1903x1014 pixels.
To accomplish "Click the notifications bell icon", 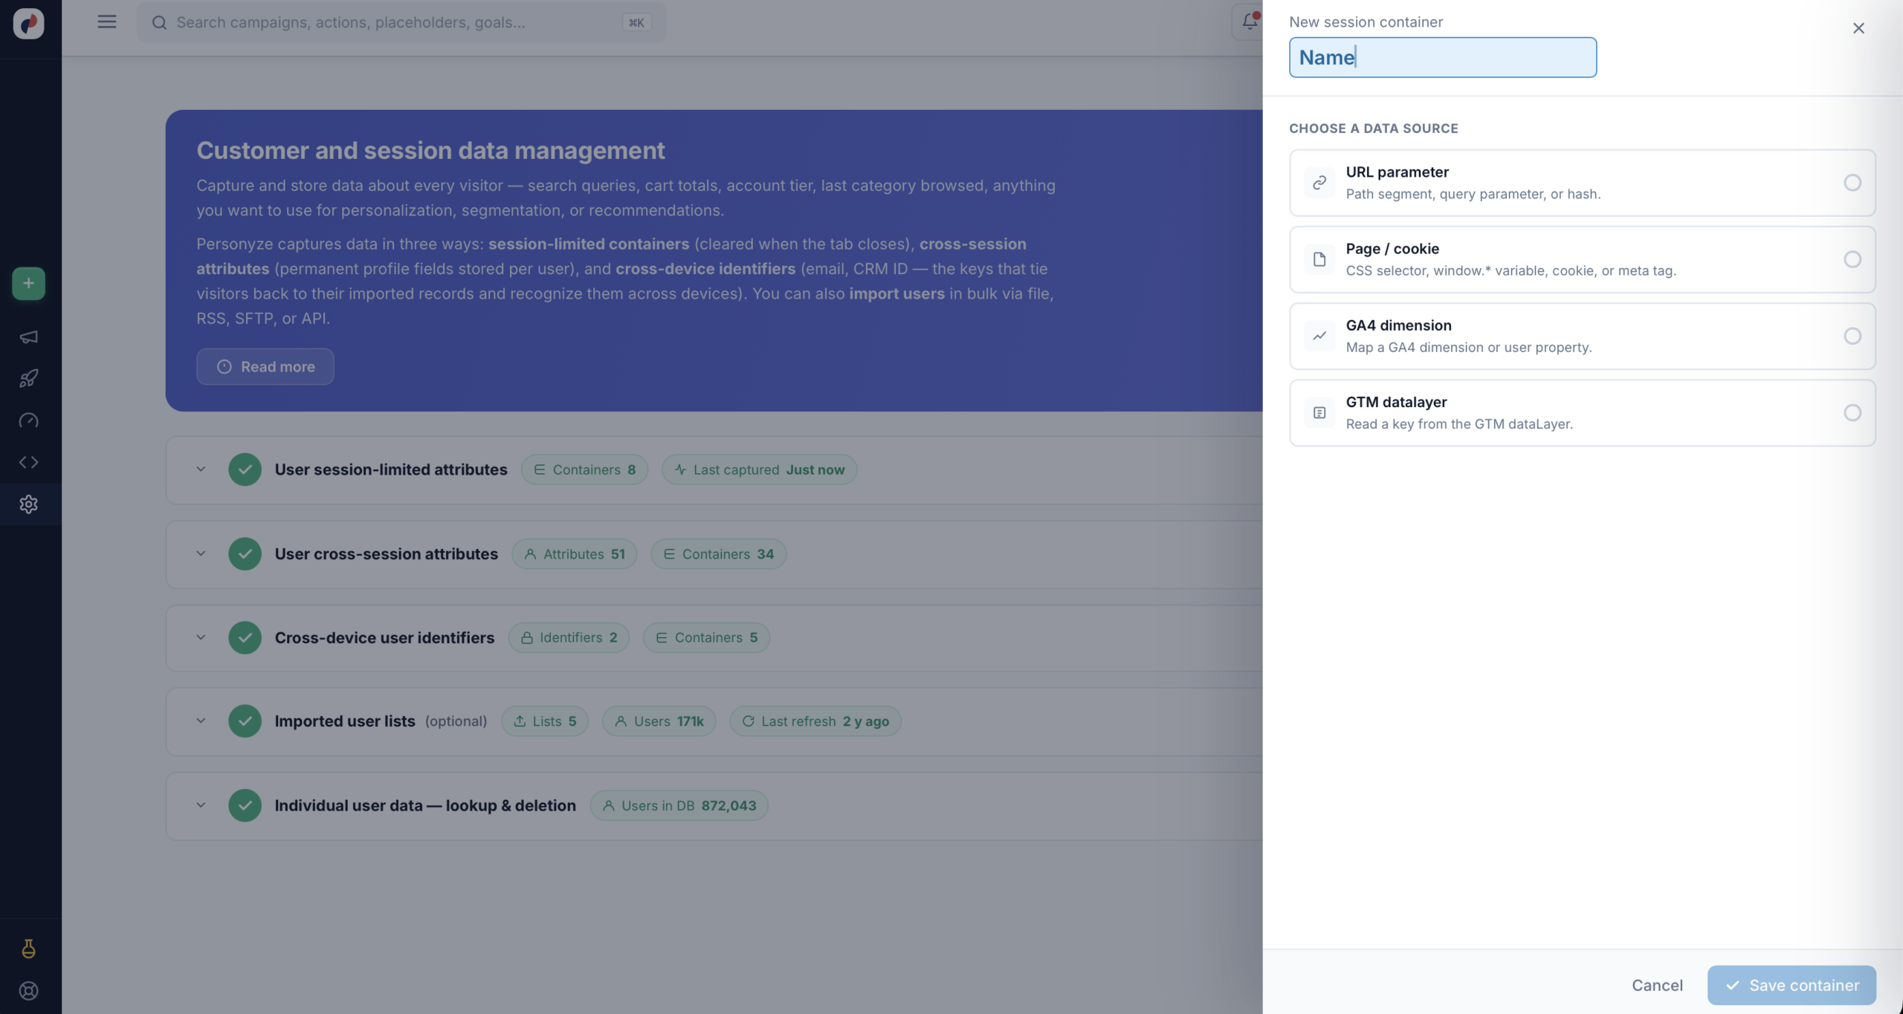I will pyautogui.click(x=1249, y=22).
